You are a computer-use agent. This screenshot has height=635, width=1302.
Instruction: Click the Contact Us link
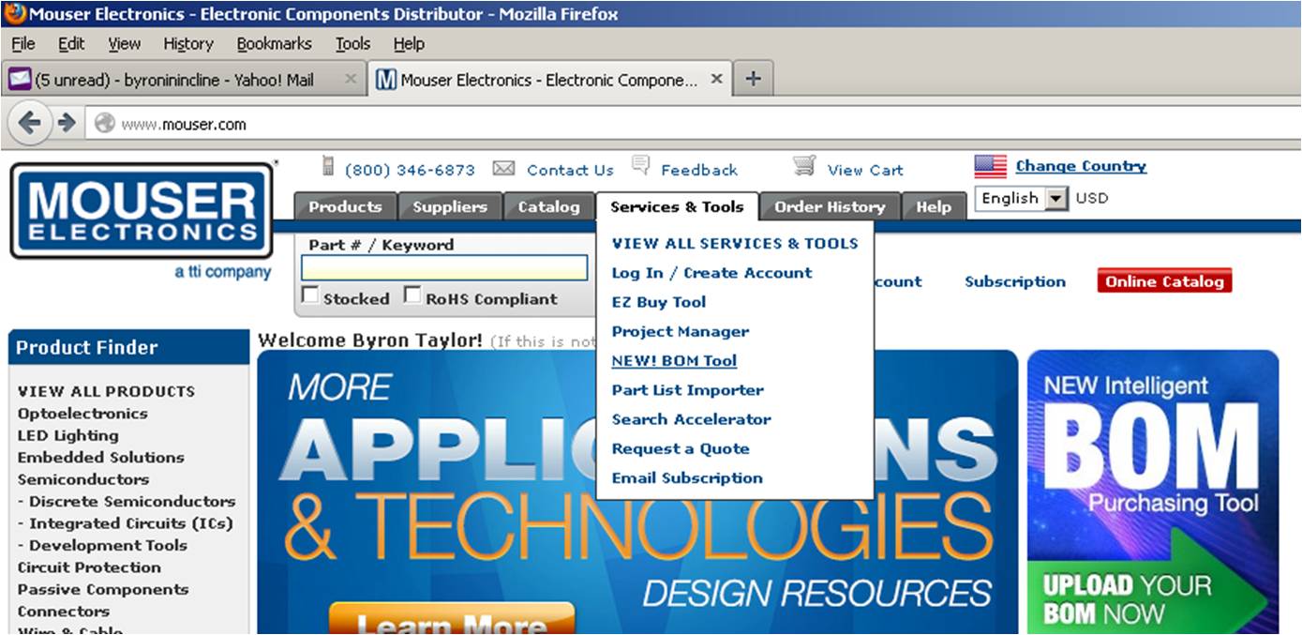(x=570, y=170)
